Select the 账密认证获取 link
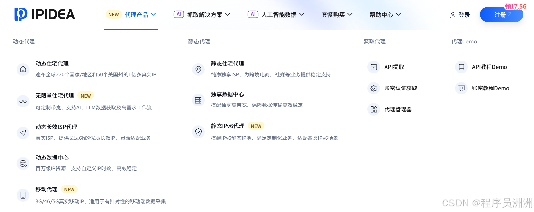This screenshot has width=534, height=212. pyautogui.click(x=401, y=88)
